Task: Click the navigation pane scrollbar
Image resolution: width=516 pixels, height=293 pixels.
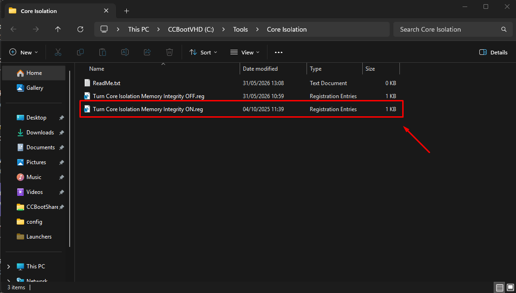Action: coord(70,158)
